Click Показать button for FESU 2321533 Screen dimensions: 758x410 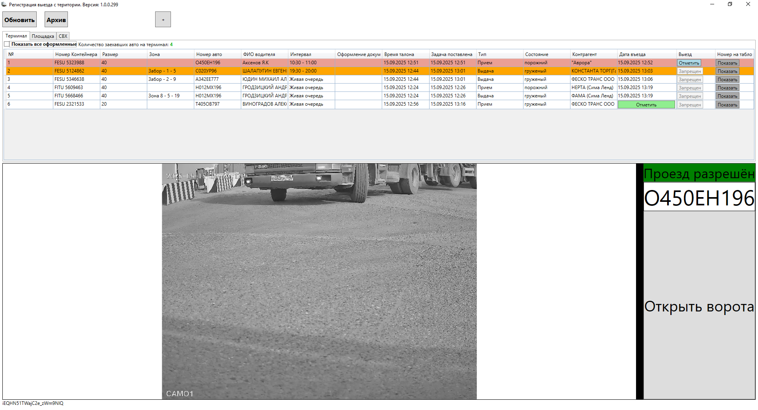[727, 105]
